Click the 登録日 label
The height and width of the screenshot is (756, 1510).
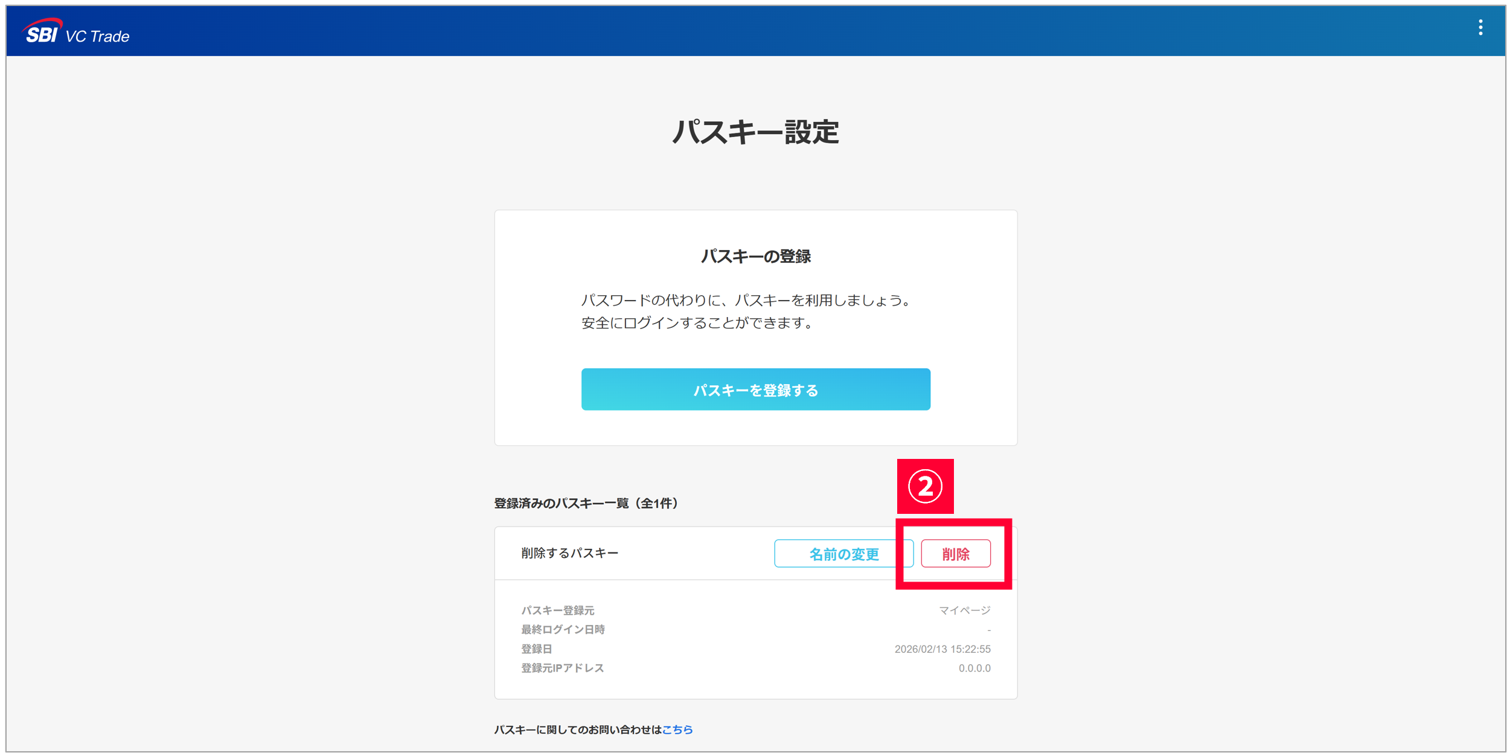536,649
